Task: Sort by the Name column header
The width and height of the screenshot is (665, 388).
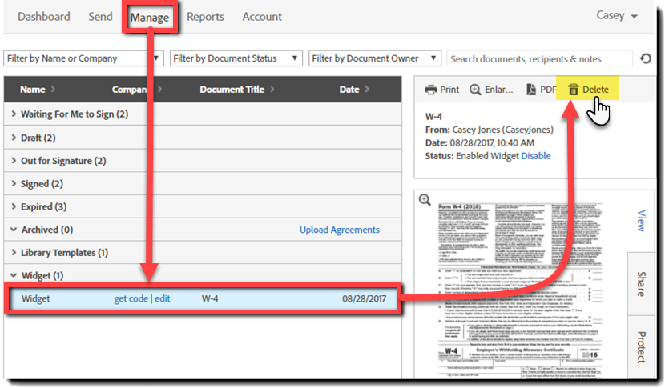Action: (38, 90)
